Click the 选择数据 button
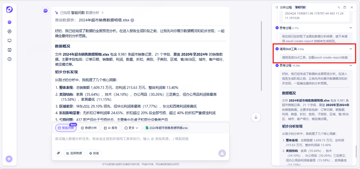The height and width of the screenshot is (169, 360). 74,153
